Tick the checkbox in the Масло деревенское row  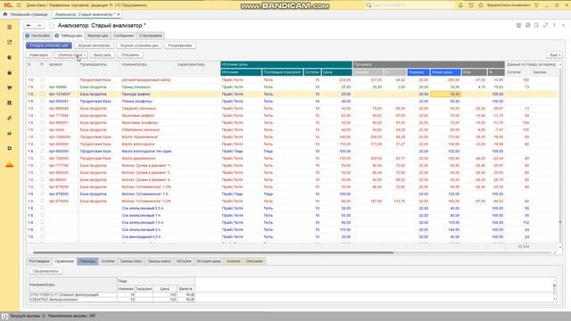[42, 159]
